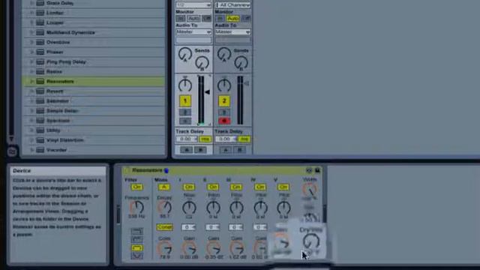Click track 2 Send B knob

[x=241, y=63]
